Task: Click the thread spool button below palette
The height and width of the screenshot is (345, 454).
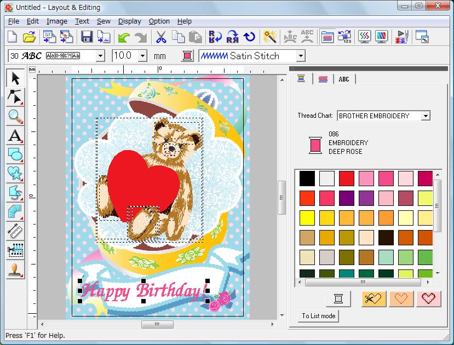Action: click(x=338, y=298)
